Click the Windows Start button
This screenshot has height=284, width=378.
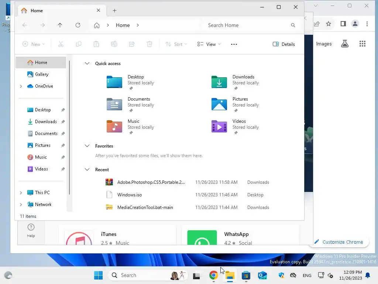pyautogui.click(x=98, y=275)
